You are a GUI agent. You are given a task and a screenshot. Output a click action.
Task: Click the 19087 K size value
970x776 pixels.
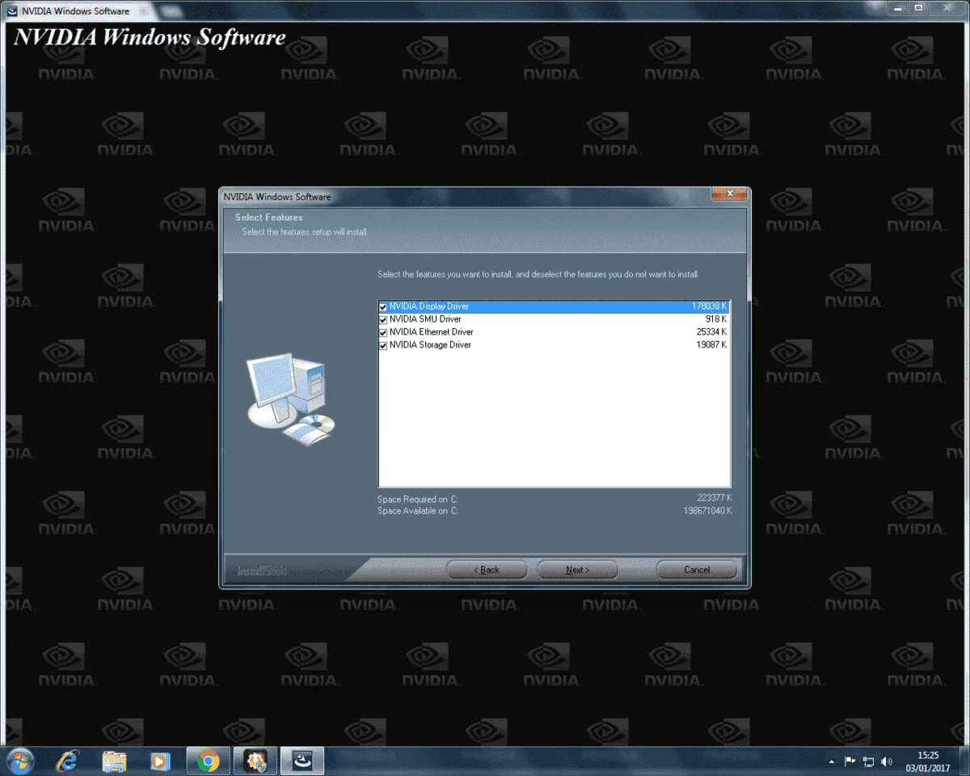[711, 345]
